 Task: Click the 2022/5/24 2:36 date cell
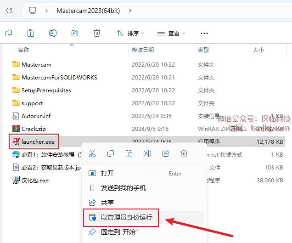pos(152,116)
